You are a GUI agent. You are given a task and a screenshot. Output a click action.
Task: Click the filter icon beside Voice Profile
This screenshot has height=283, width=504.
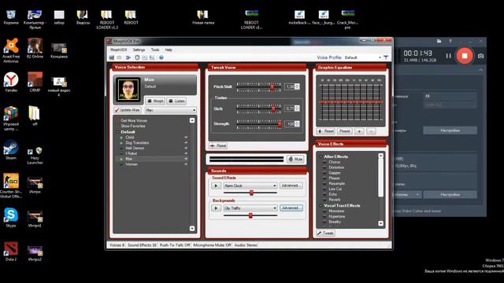pyautogui.click(x=386, y=57)
